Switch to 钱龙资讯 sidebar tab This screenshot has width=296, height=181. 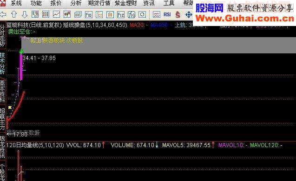click(x=2, y=147)
